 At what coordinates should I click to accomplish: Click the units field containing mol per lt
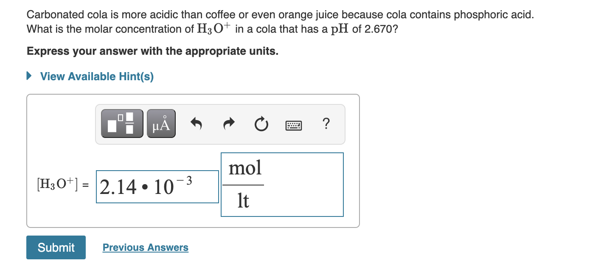[282, 184]
